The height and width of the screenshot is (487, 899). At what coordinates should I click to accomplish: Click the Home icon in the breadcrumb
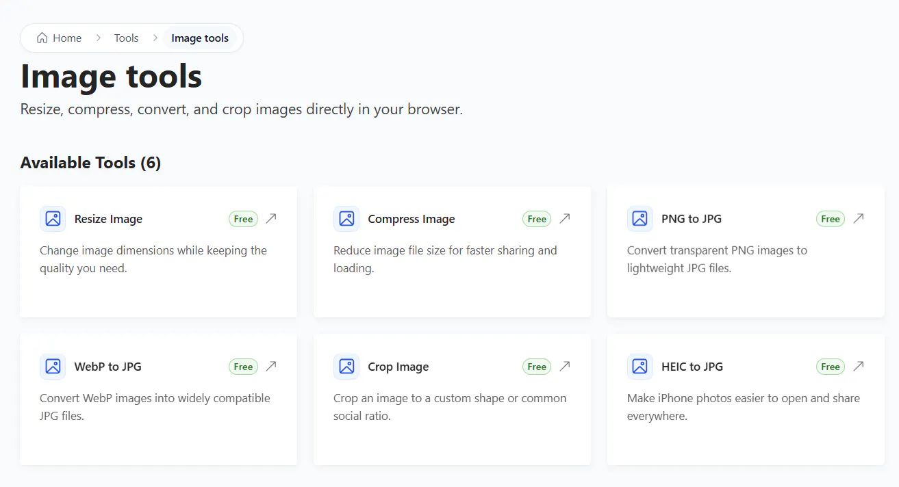click(42, 38)
